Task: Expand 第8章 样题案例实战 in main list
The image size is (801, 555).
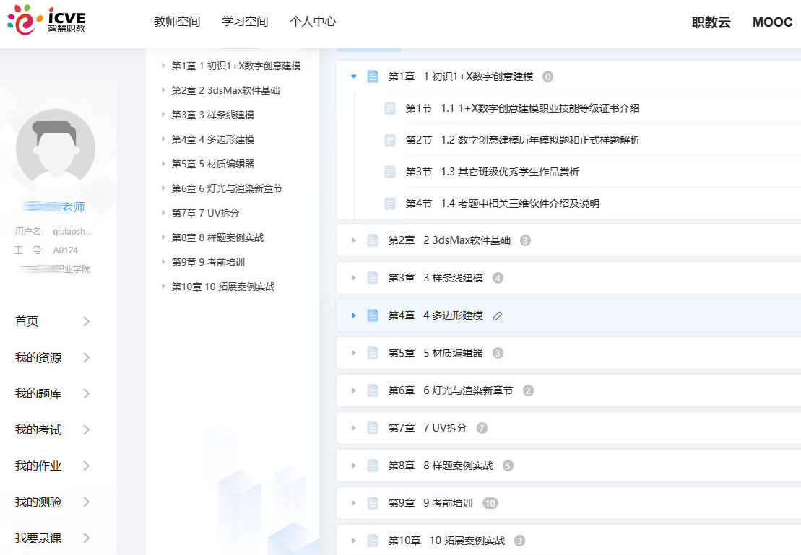Action: (x=353, y=466)
